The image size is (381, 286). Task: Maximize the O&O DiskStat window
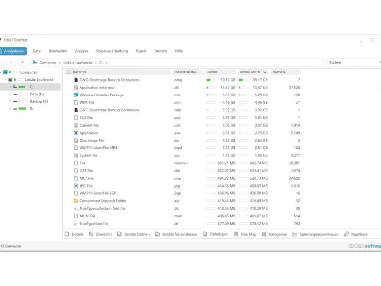coord(372,40)
